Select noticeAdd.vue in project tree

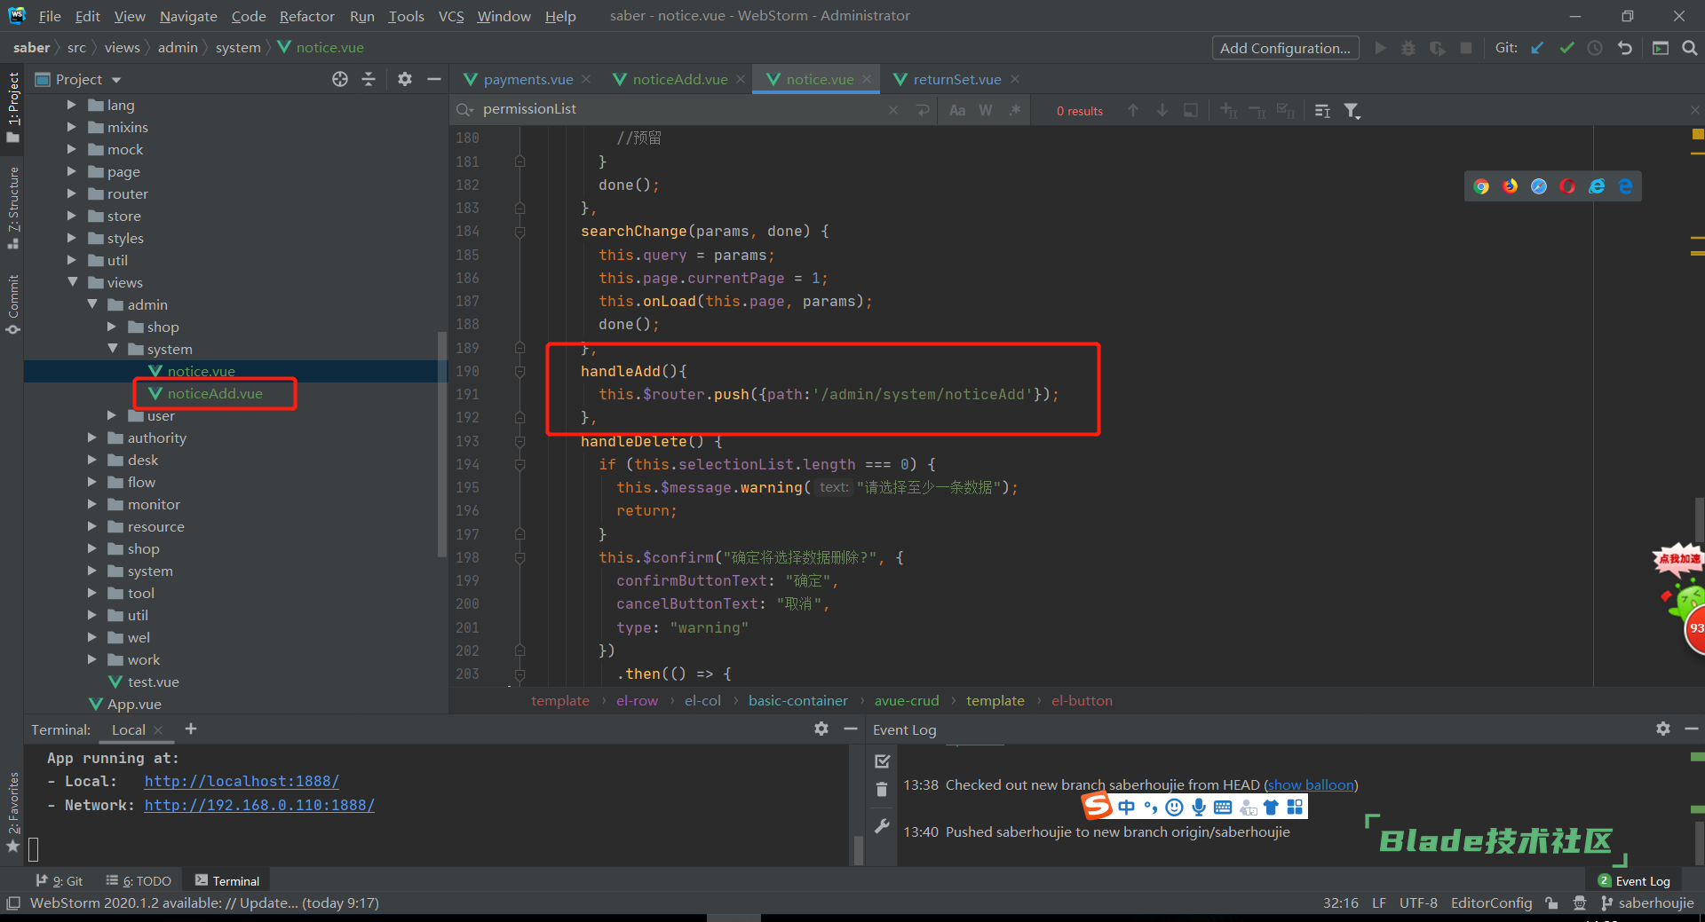point(215,393)
